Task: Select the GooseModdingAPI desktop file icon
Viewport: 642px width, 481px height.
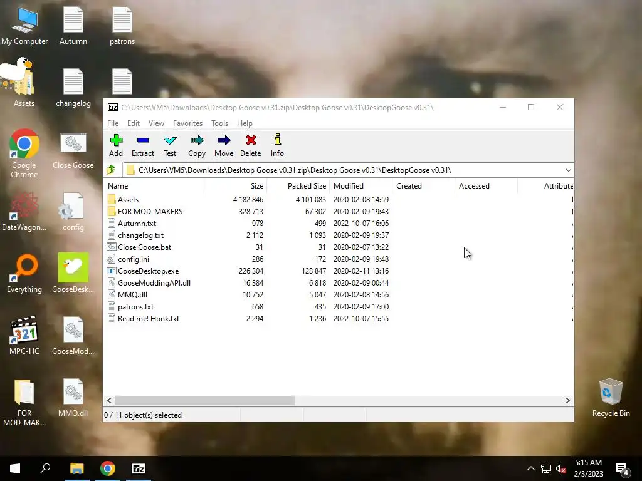Action: pos(73,336)
